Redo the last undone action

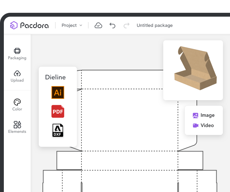pyautogui.click(x=126, y=25)
